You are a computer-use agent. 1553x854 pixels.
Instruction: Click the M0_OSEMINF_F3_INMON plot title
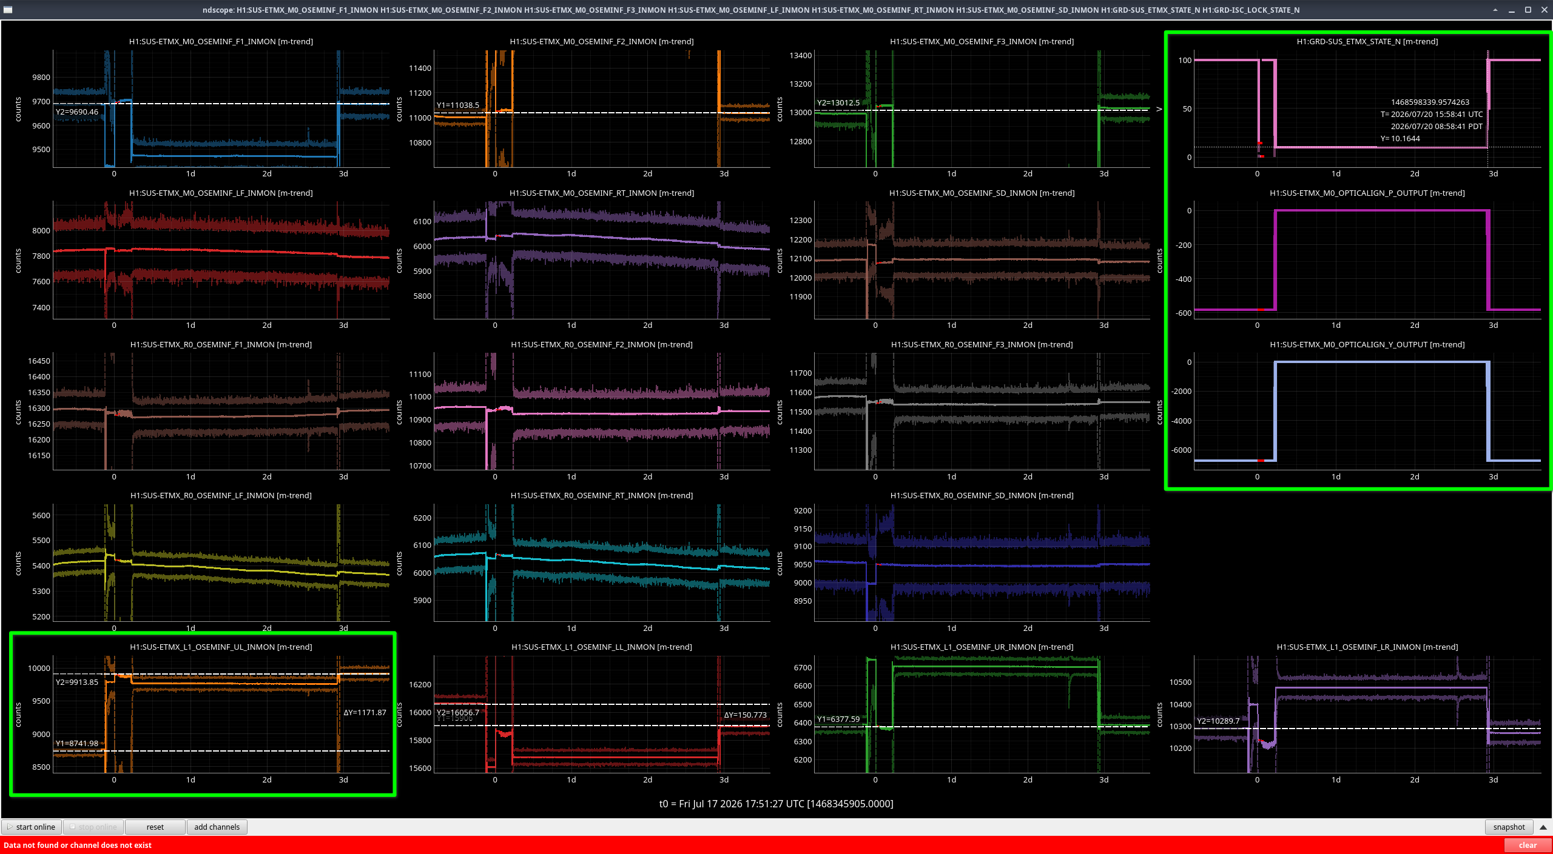click(x=982, y=41)
